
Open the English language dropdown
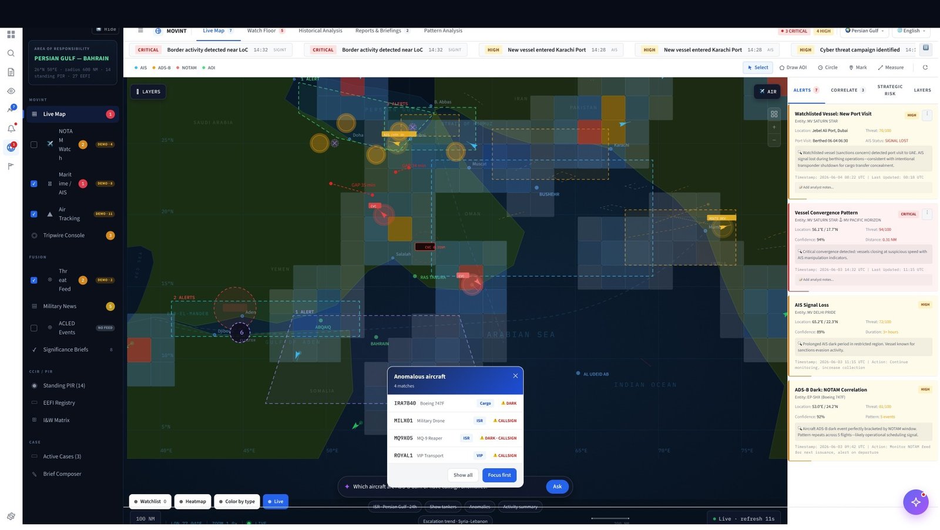tap(911, 31)
